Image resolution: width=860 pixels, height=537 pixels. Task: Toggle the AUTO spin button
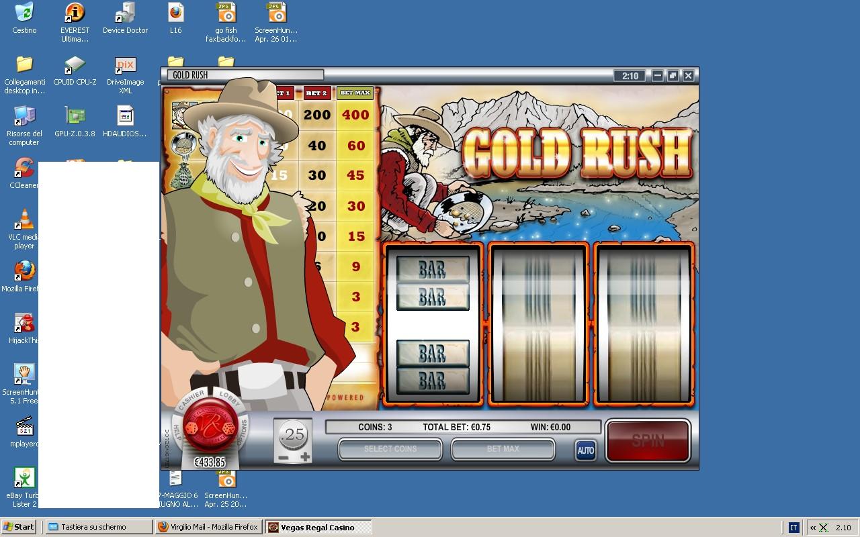point(586,450)
